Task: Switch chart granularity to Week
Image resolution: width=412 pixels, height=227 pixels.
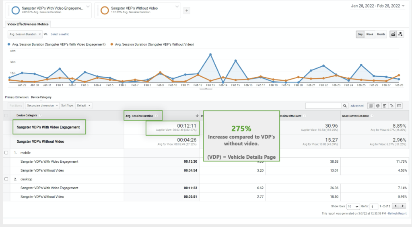Action: pyautogui.click(x=370, y=35)
